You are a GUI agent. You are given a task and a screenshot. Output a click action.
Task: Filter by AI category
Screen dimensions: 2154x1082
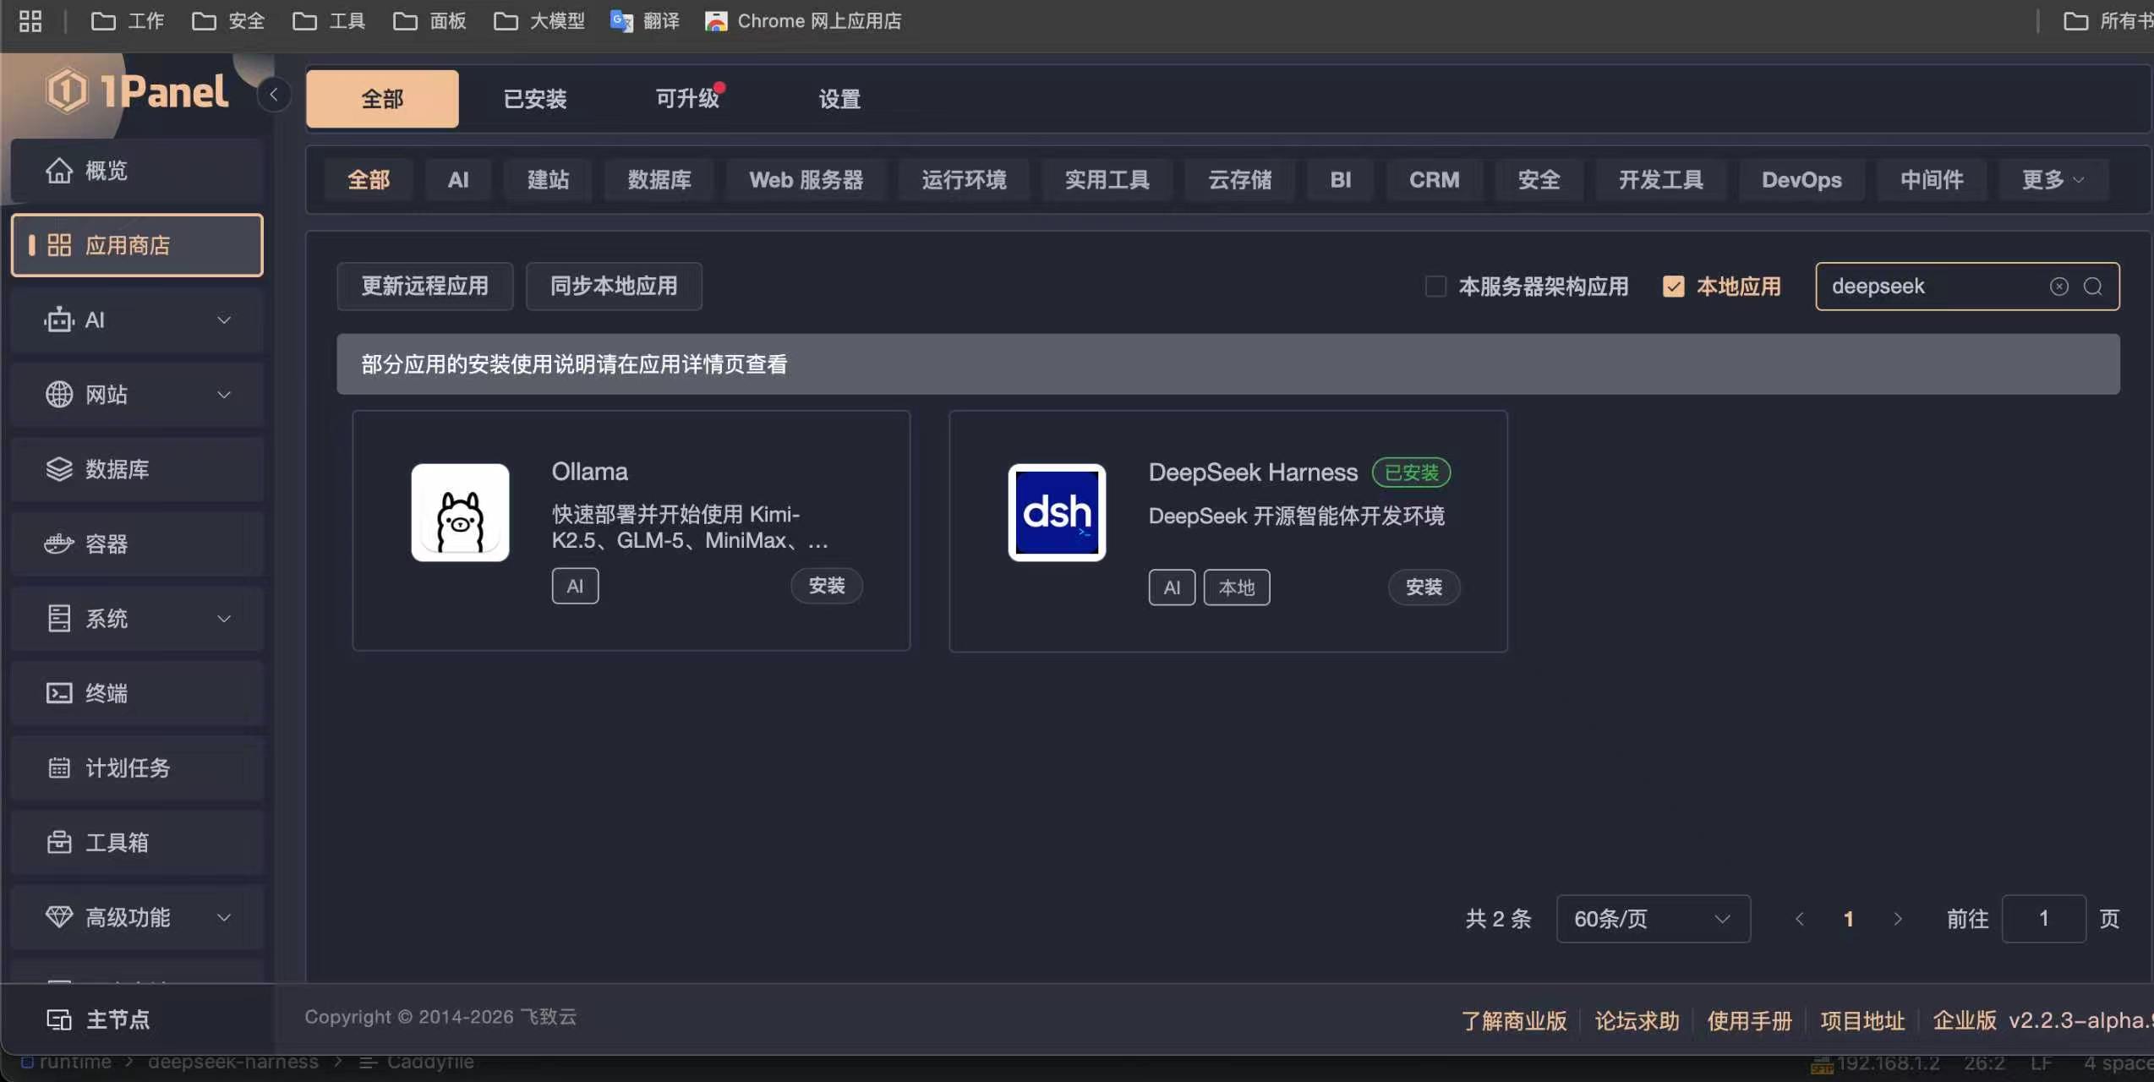pyautogui.click(x=458, y=180)
